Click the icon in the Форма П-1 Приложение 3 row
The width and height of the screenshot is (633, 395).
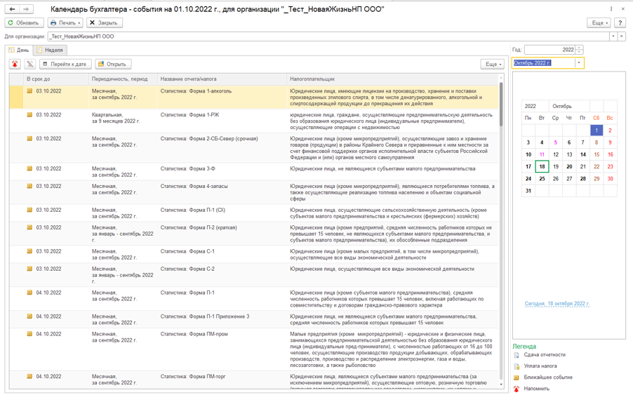tap(29, 316)
